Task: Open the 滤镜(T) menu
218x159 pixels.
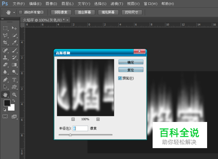Action: point(117,3)
